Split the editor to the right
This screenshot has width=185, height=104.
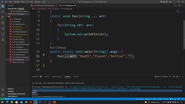click(x=179, y=5)
